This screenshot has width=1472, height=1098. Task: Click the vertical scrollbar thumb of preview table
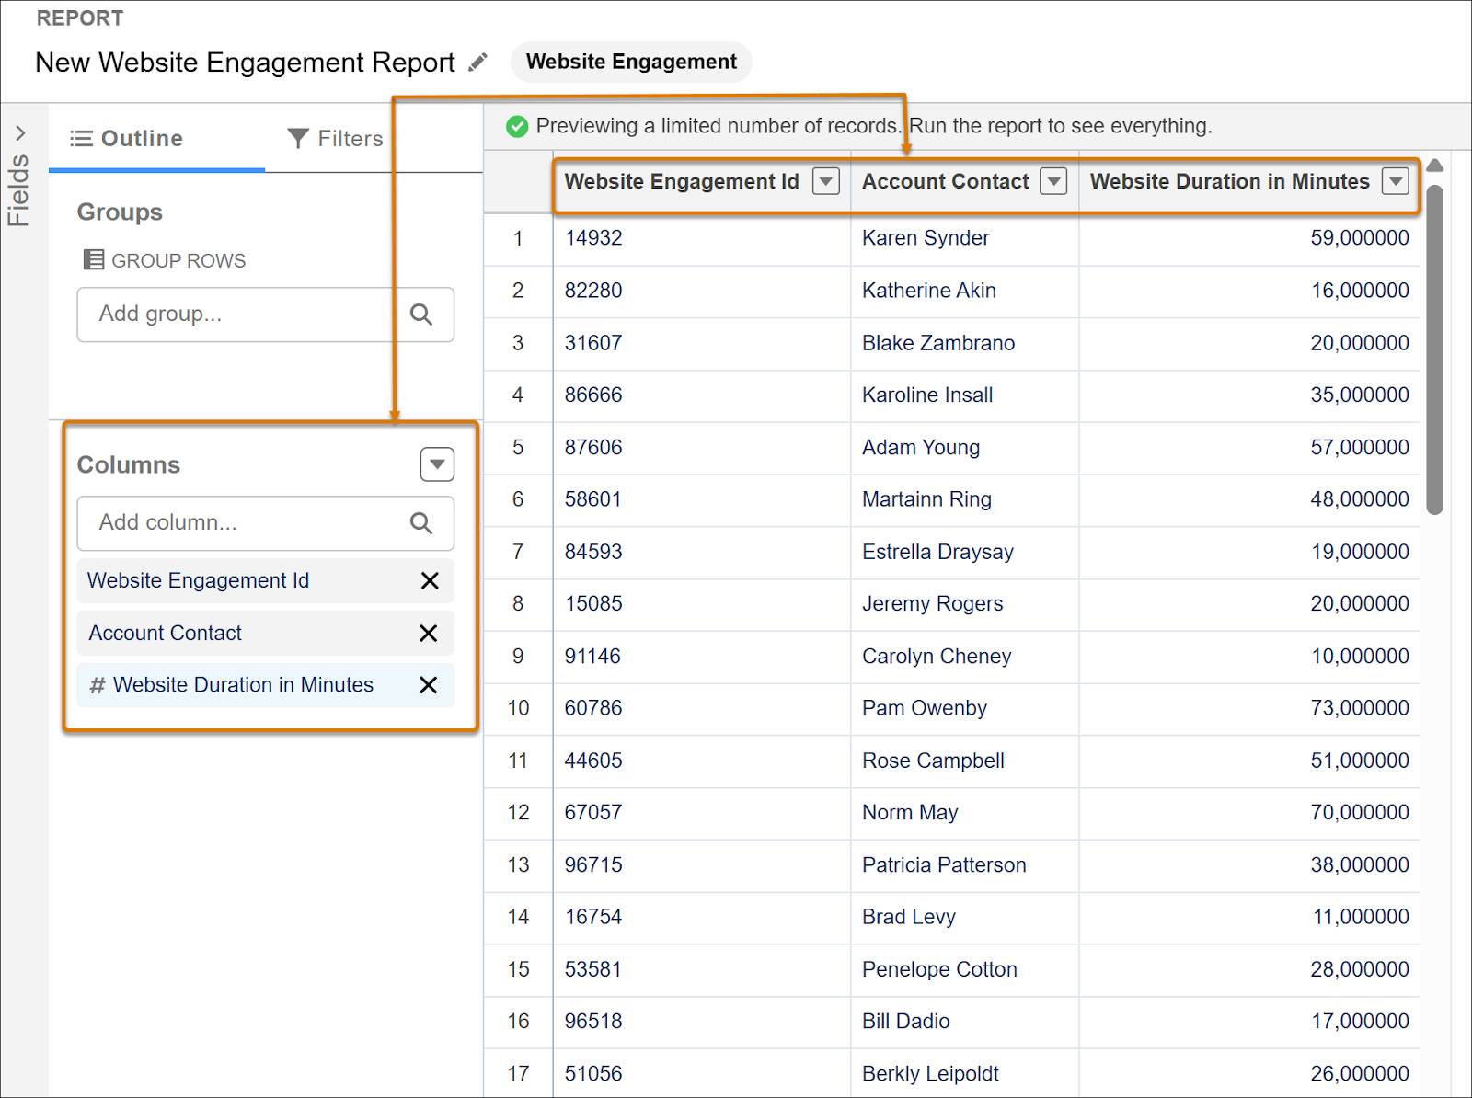point(1434,349)
